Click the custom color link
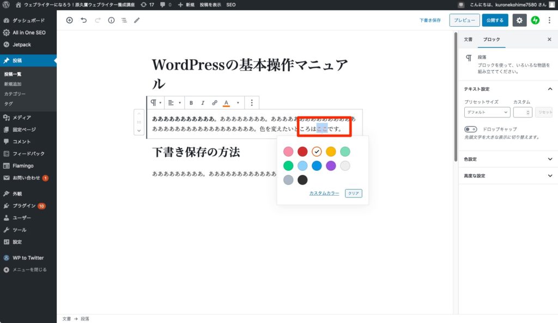 point(324,193)
